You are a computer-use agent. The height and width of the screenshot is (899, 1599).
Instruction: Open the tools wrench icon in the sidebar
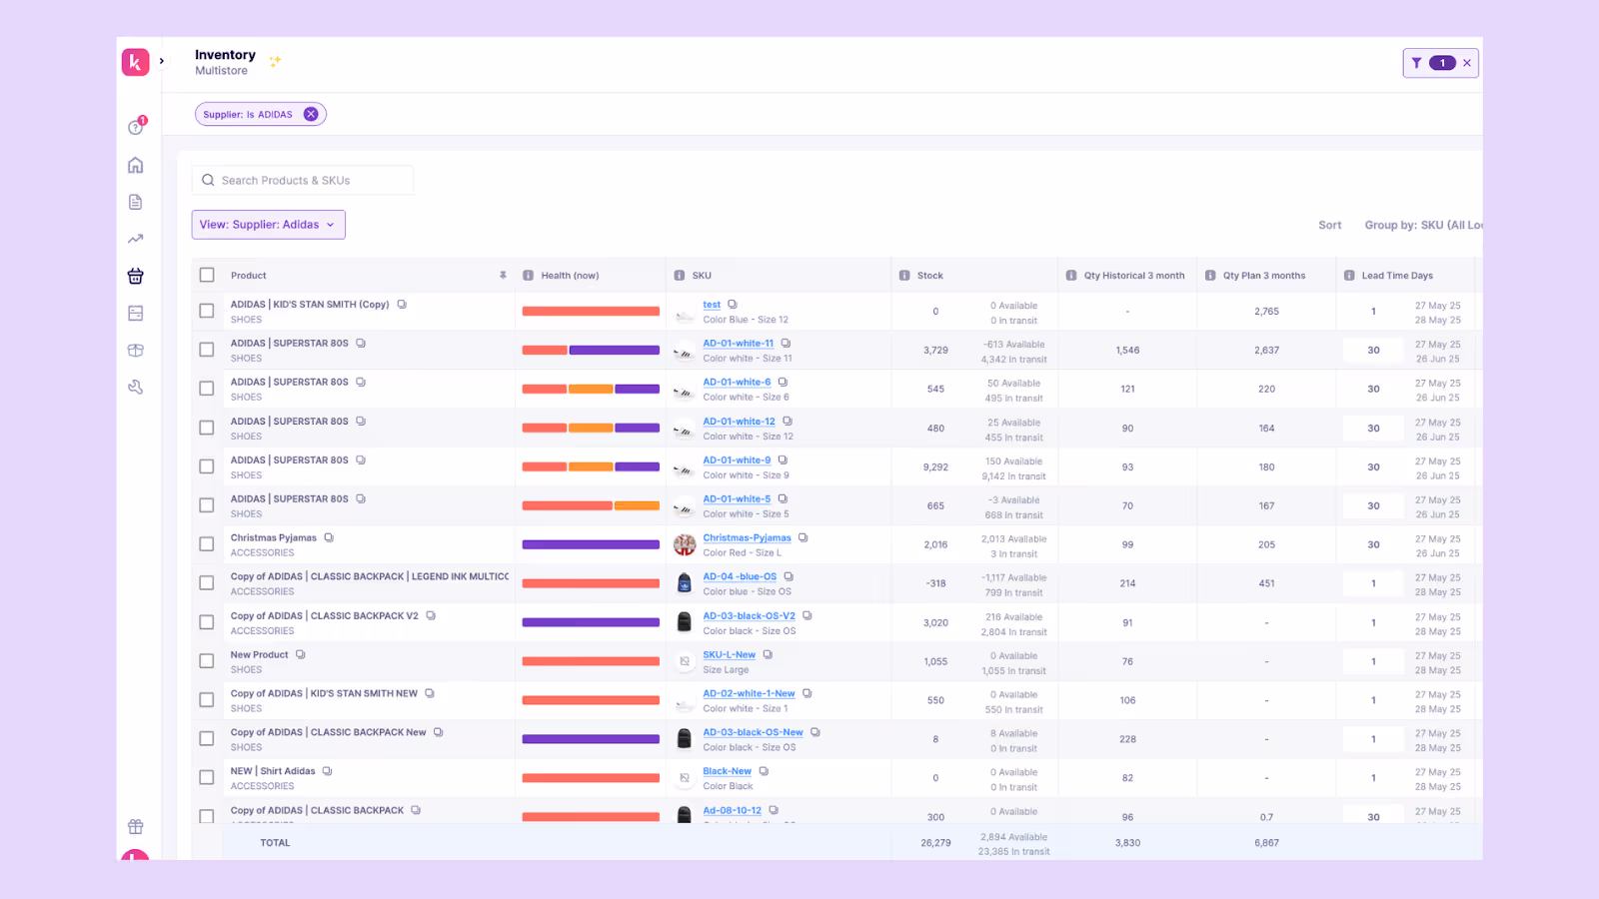pyautogui.click(x=136, y=387)
